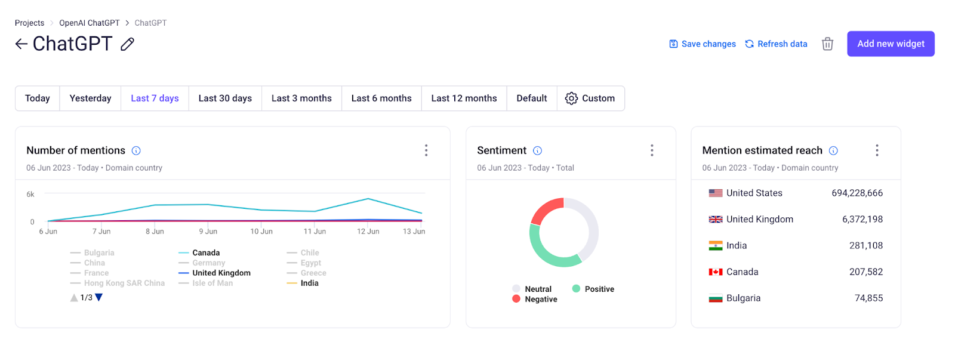Click the Add new widget button
The image size is (955, 339).
coord(891,44)
